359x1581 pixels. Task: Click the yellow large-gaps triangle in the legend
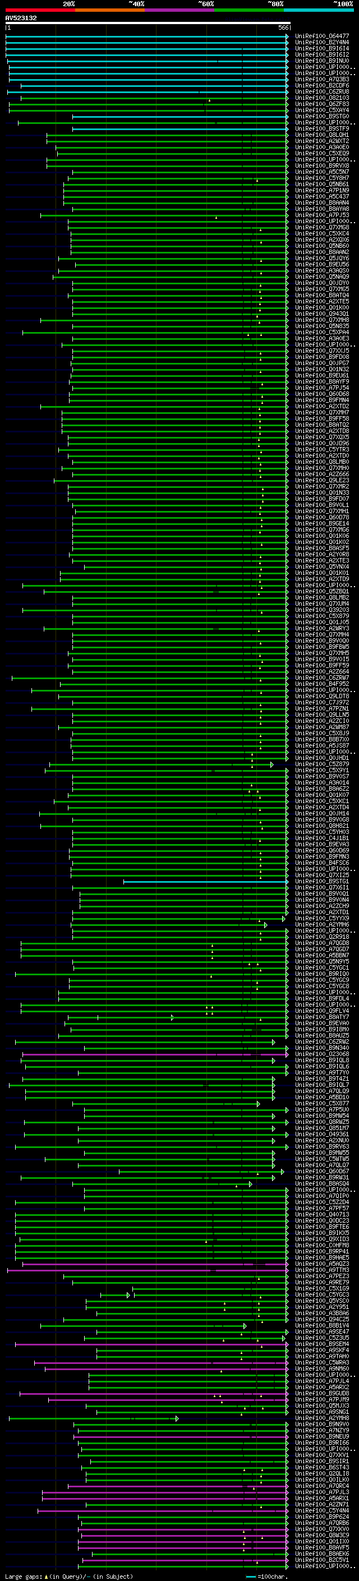(46, 1576)
